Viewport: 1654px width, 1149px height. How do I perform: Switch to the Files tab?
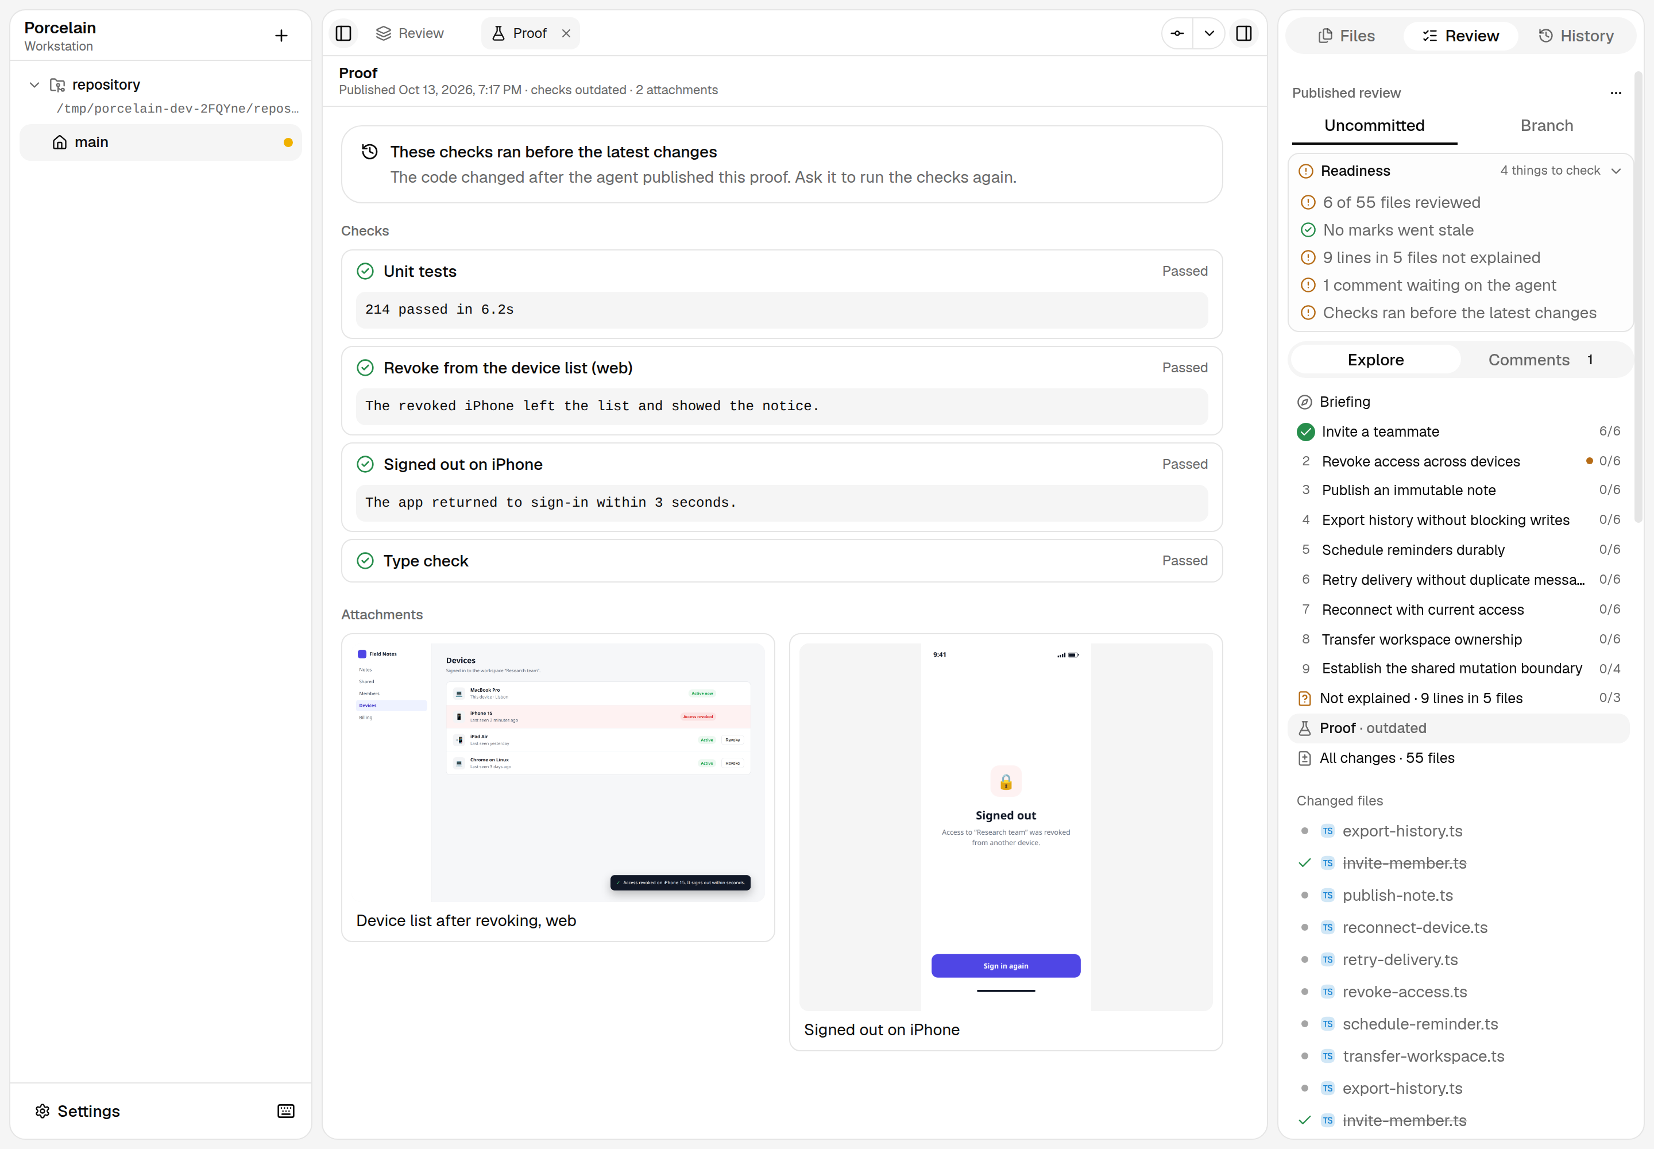[x=1346, y=36]
